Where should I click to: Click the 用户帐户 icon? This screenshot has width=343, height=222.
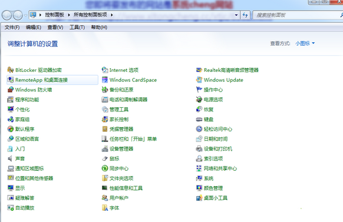click(x=105, y=198)
